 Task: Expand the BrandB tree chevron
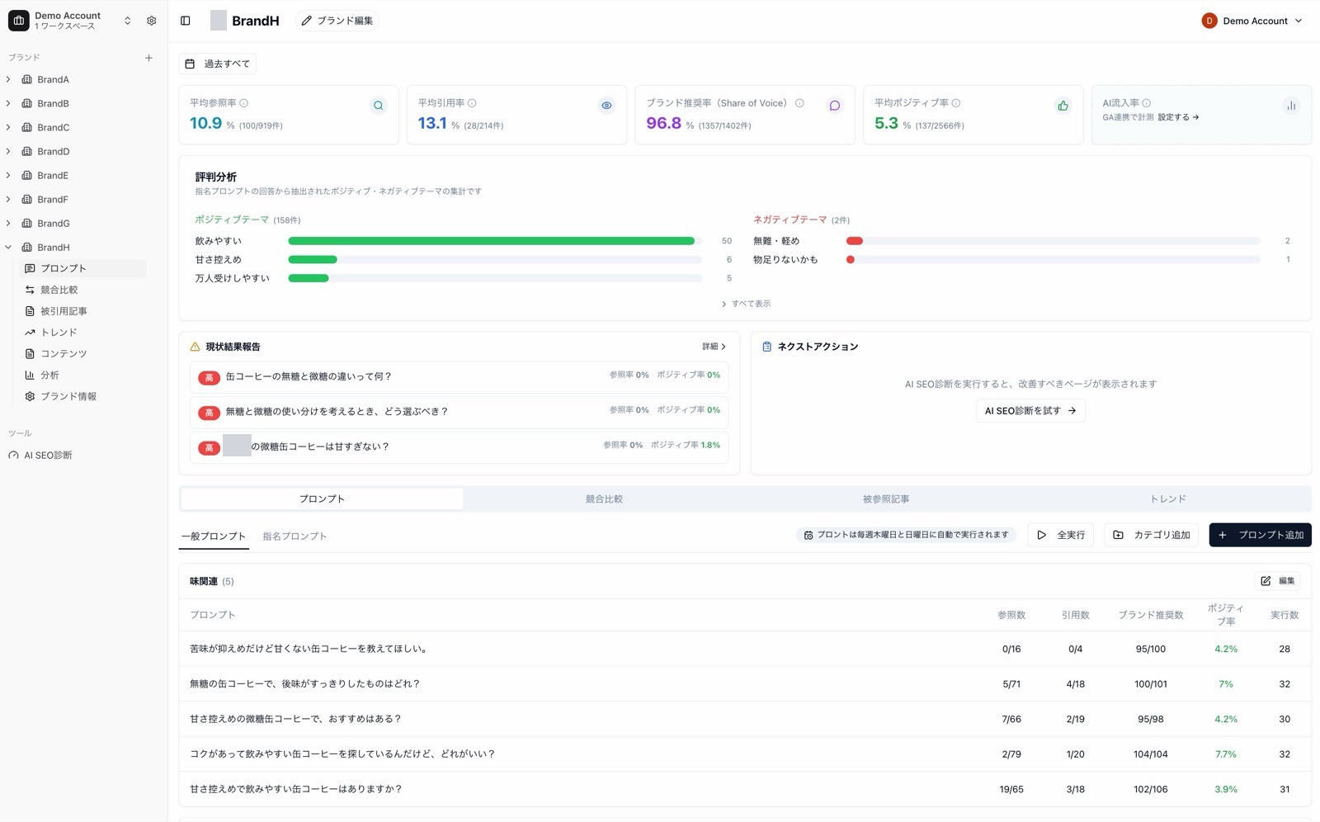pos(8,103)
